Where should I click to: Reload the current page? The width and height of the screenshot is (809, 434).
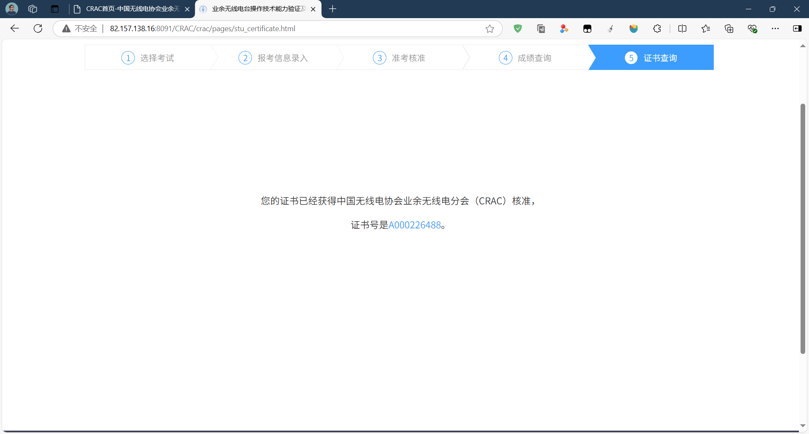click(38, 28)
